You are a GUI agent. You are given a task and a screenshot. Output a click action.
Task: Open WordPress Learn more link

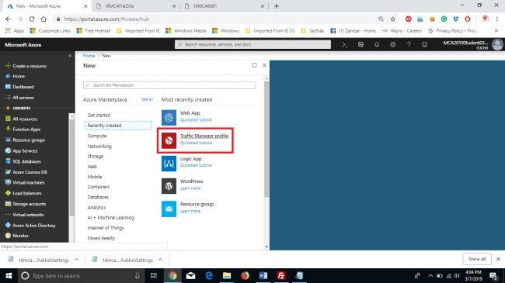[x=190, y=188]
